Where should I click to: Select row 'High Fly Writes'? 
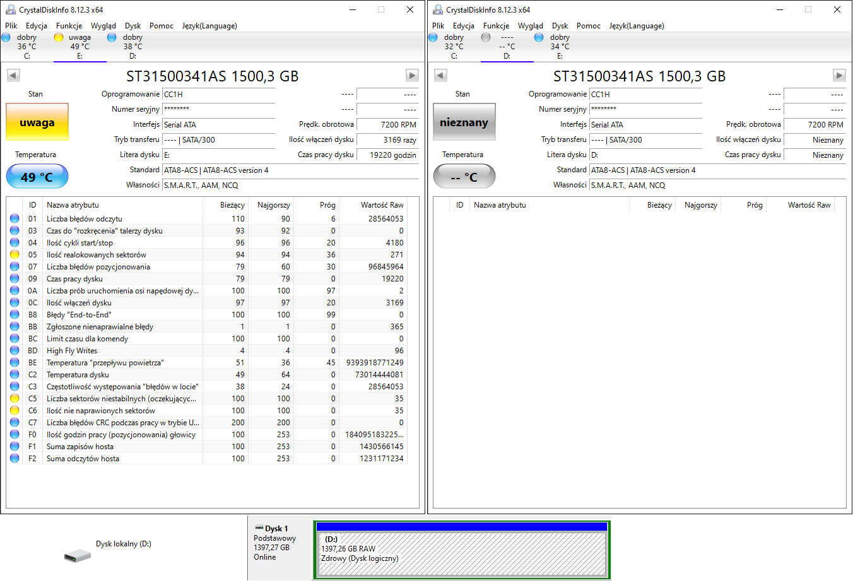click(207, 351)
